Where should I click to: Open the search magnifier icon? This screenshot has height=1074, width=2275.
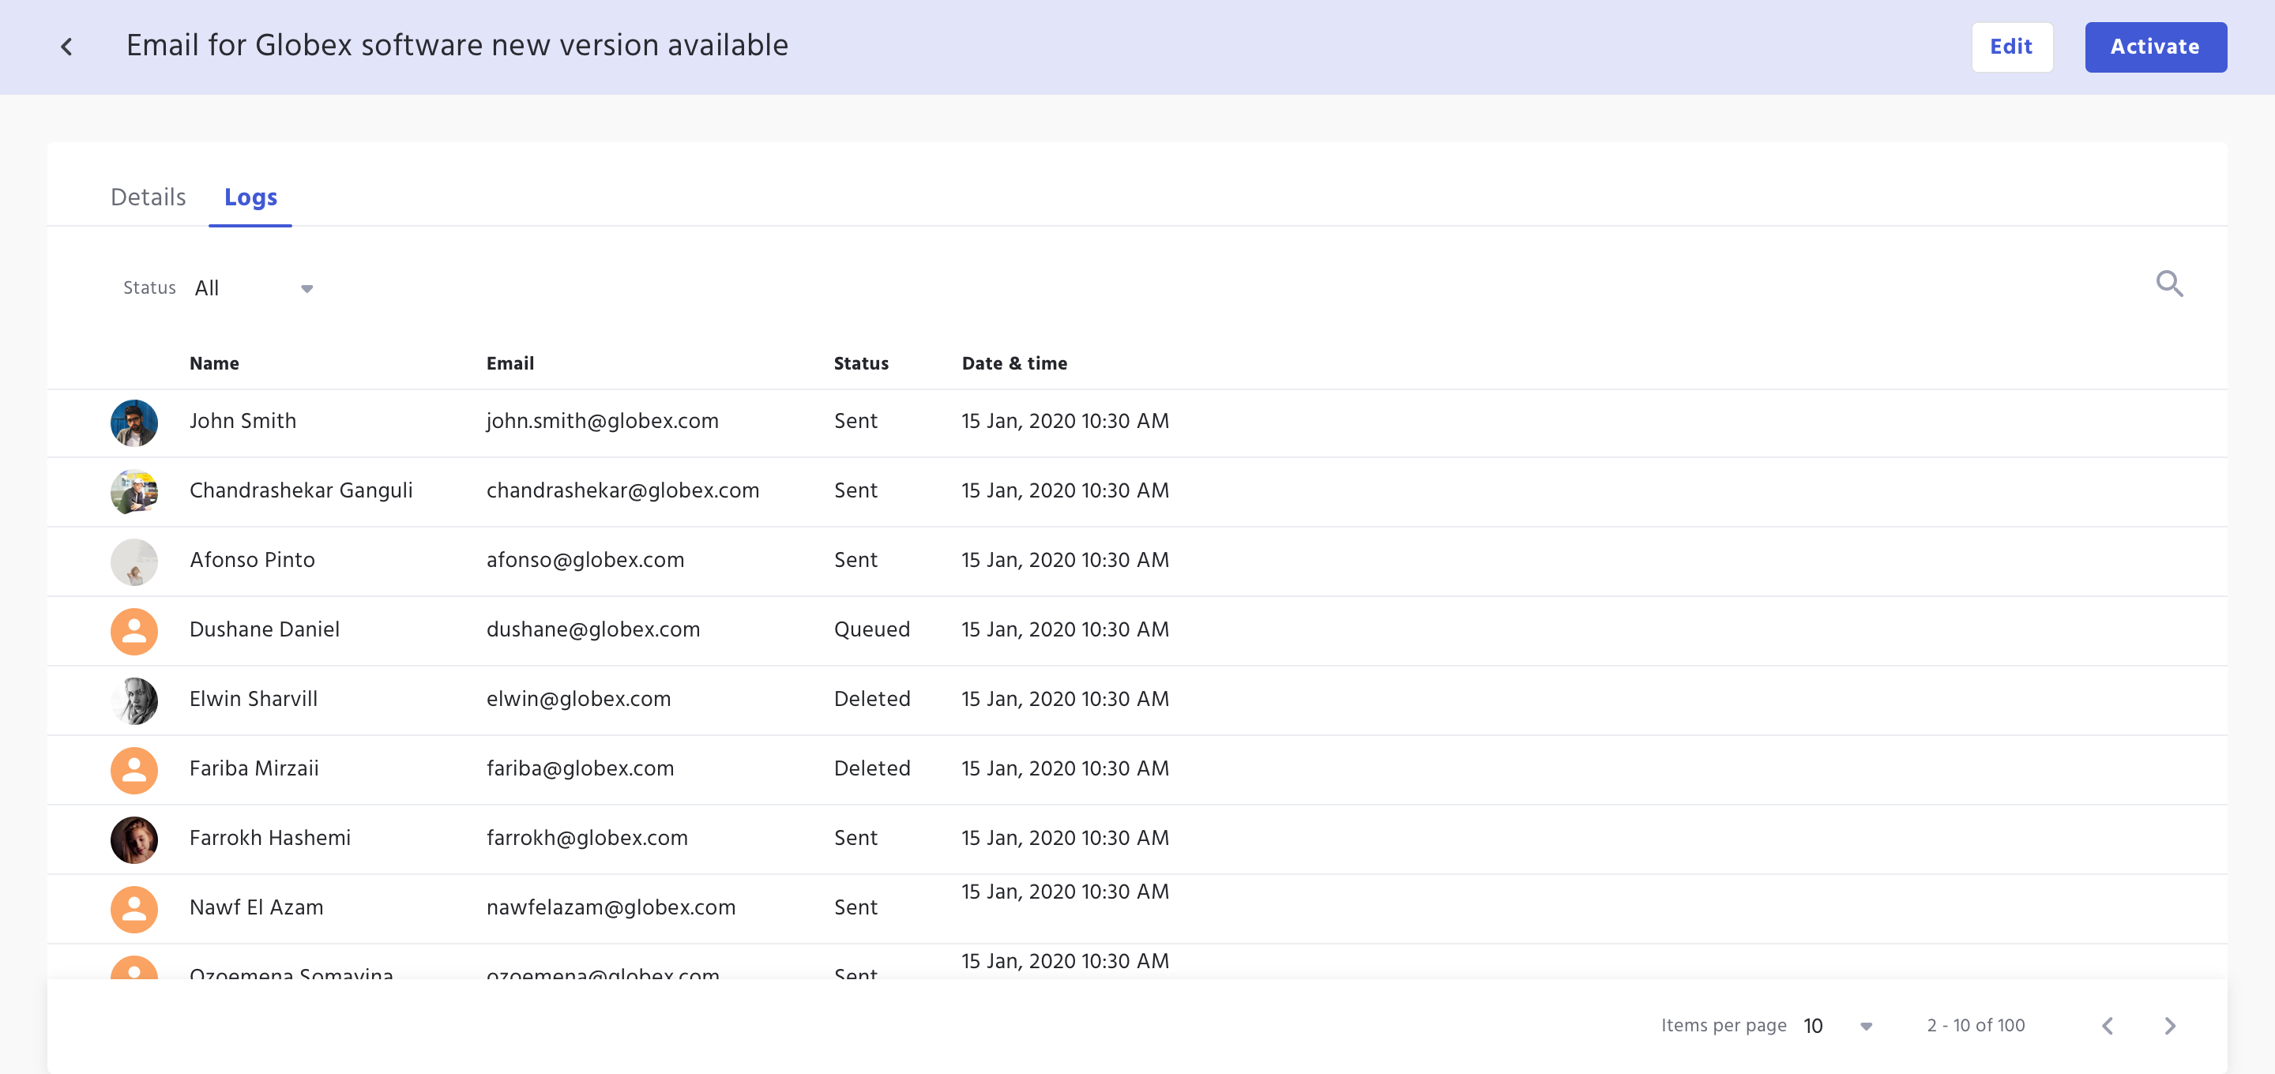[x=2168, y=284]
